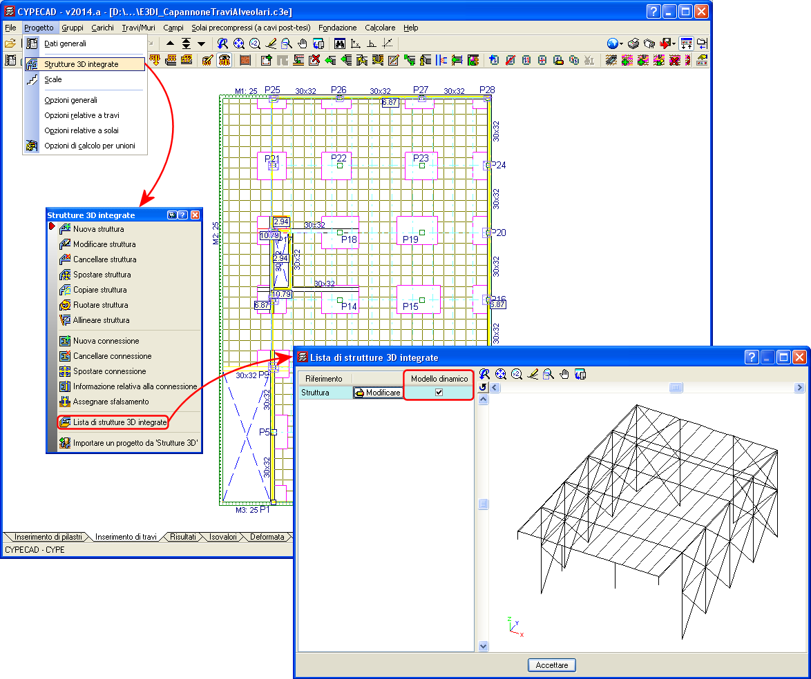This screenshot has width=811, height=679.
Task: Click the vertical slider down arrow
Action: [x=483, y=646]
